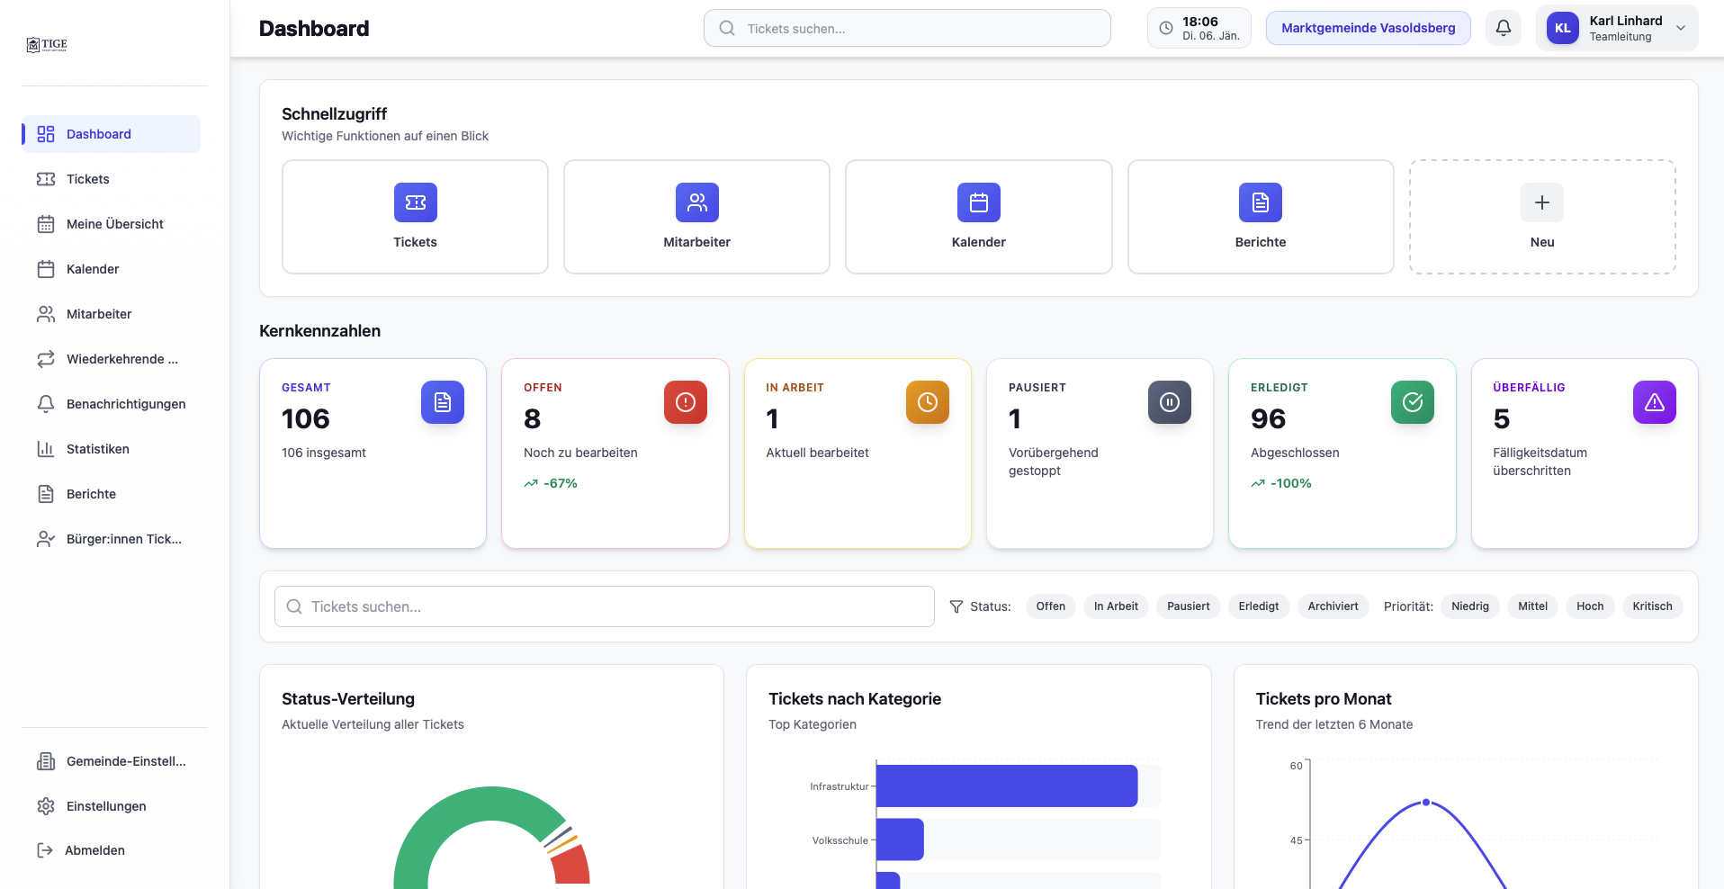Screen dimensions: 1724x889
Task: Click the Überfällig warning triangle icon
Action: [1655, 402]
